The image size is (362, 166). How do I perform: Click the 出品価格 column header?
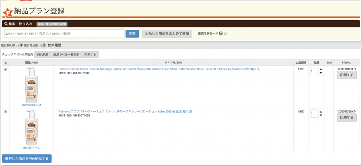tap(301, 63)
